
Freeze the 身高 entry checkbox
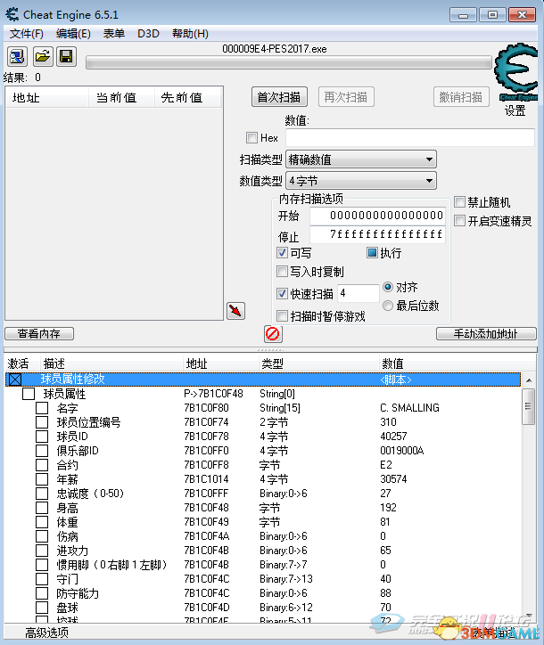point(42,508)
